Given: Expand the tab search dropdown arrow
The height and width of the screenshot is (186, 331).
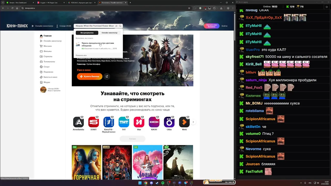Looking at the screenshot, I should [x=2, y=3].
